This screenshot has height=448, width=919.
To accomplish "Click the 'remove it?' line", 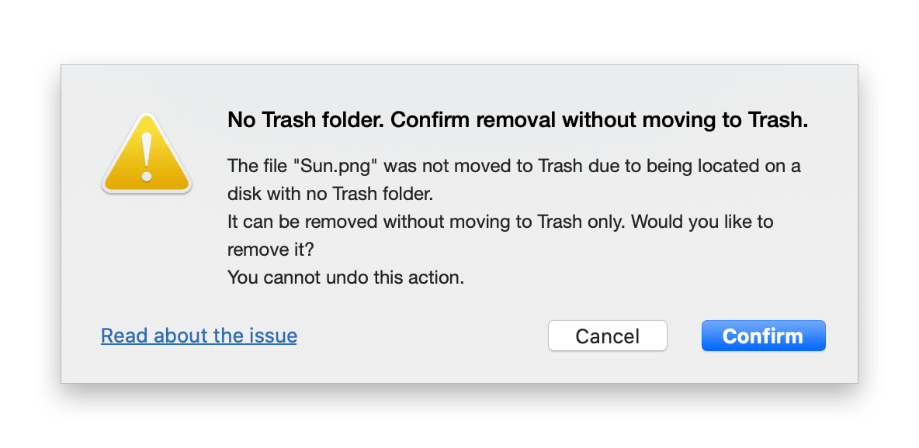I will click(271, 250).
